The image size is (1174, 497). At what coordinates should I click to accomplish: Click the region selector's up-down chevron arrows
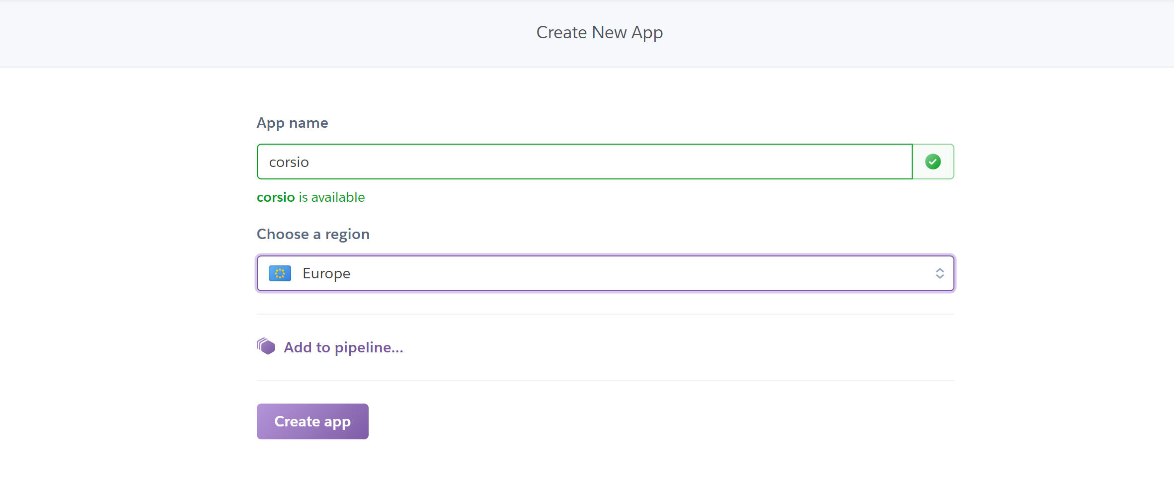pyautogui.click(x=939, y=273)
